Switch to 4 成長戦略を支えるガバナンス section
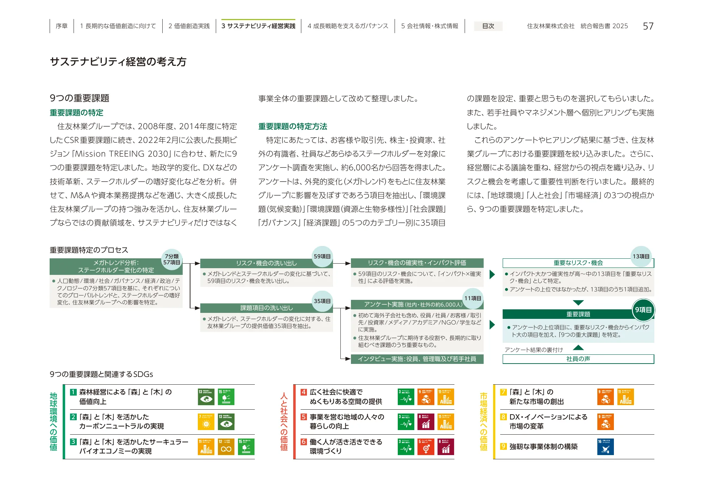 point(348,26)
